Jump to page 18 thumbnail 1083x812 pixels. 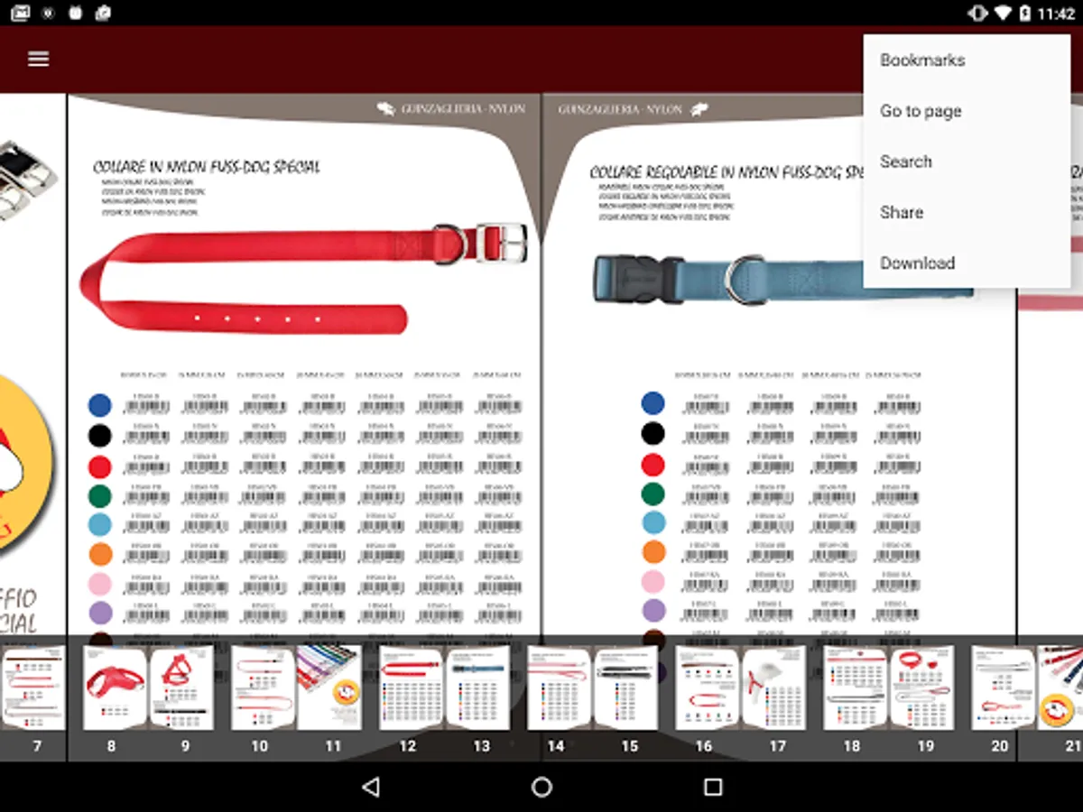point(855,688)
